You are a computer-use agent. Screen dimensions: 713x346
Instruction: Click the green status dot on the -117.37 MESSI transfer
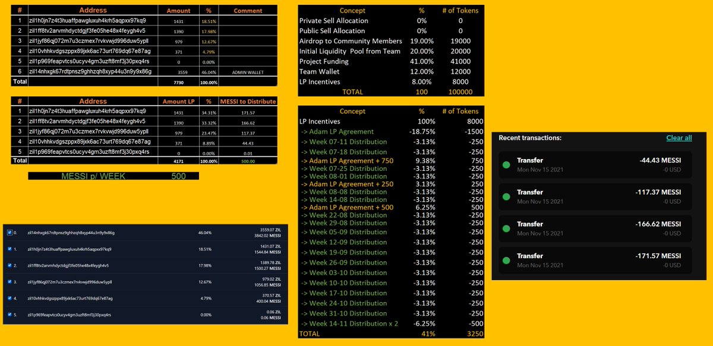click(x=506, y=196)
